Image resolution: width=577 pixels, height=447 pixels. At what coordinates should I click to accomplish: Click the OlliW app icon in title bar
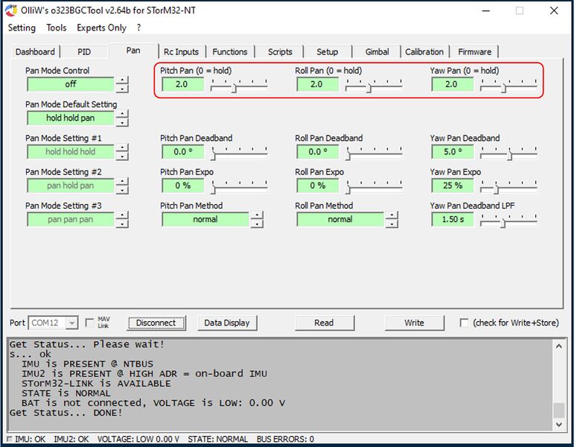11,10
